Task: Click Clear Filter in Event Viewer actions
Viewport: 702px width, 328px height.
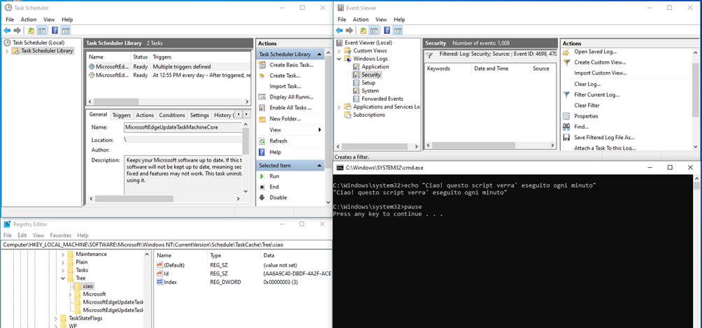Action: tap(587, 105)
